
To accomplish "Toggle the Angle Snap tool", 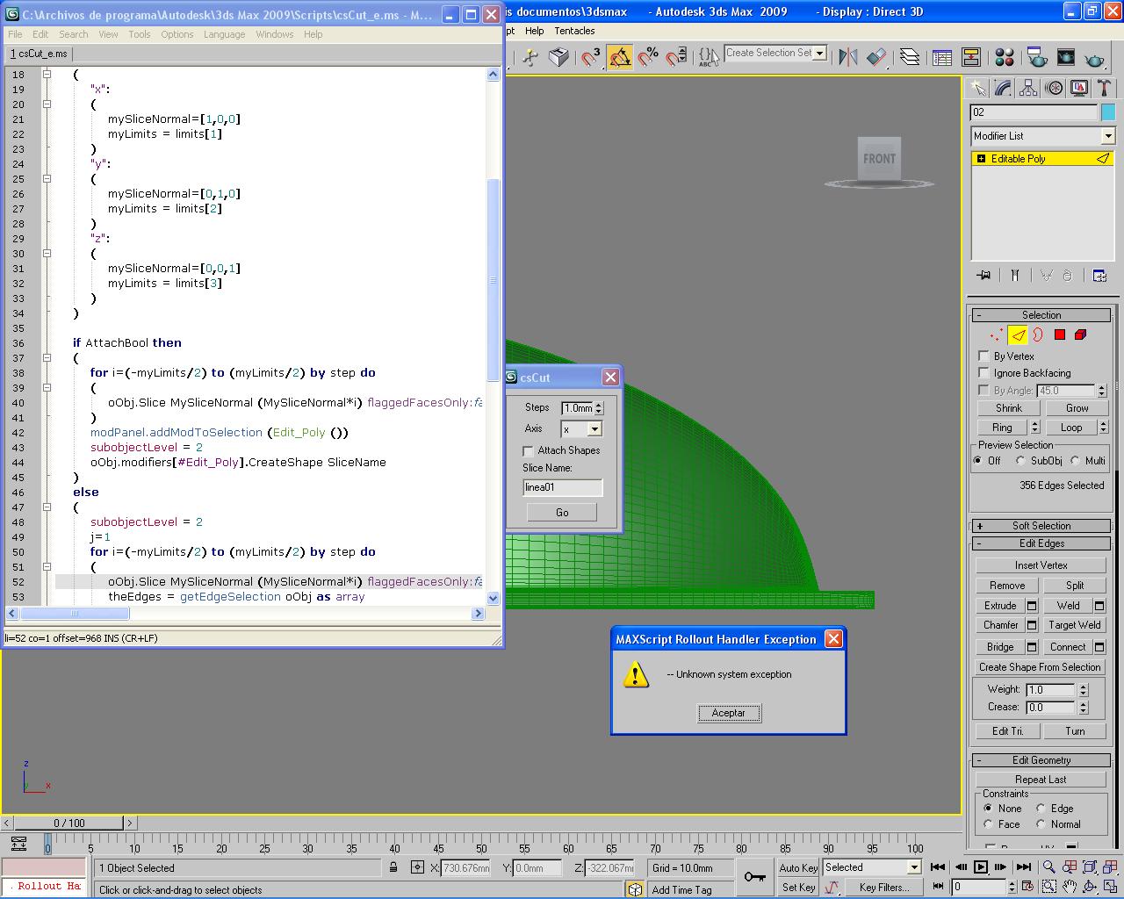I will click(619, 57).
